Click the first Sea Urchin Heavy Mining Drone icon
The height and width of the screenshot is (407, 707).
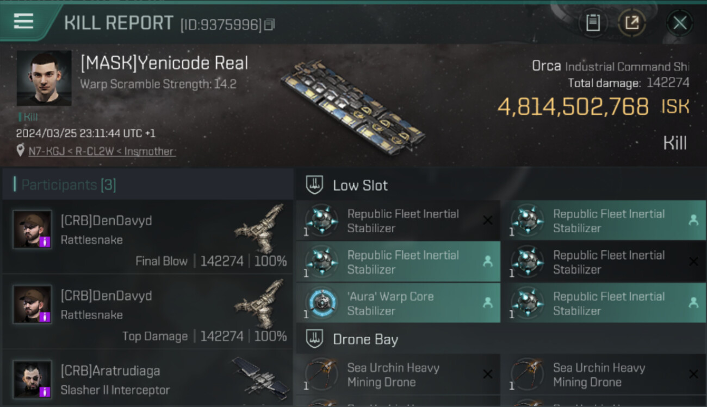pos(321,374)
